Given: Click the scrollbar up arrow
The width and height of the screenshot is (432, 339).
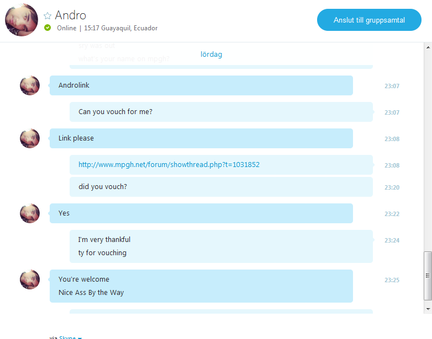Looking at the screenshot, I should (428, 47).
